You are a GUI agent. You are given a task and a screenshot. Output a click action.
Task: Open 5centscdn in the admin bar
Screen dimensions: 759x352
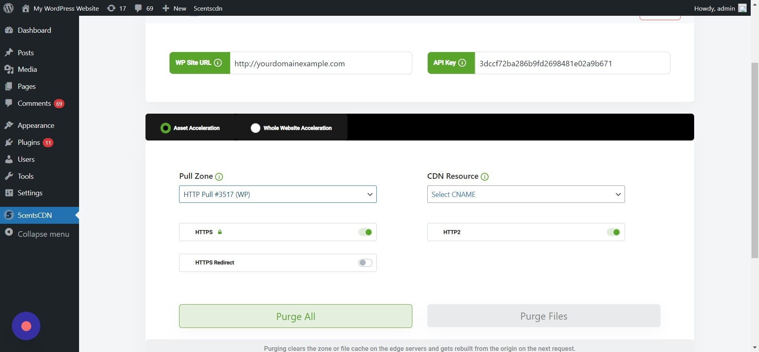[208, 8]
